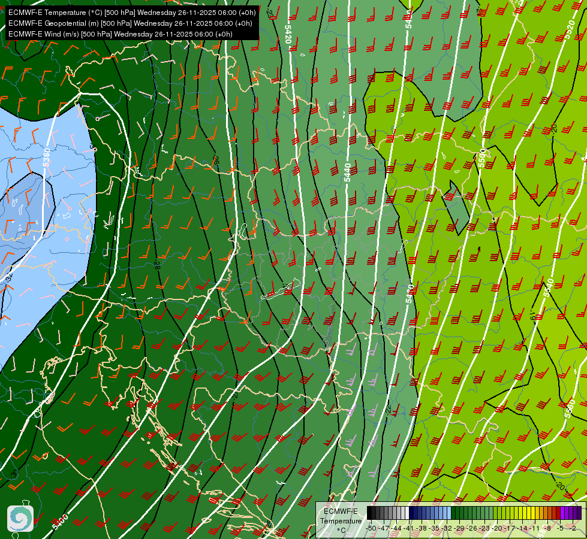This screenshot has width=587, height=539.
Task: Click the 5520 geopotential contour label
Action: (570, 29)
